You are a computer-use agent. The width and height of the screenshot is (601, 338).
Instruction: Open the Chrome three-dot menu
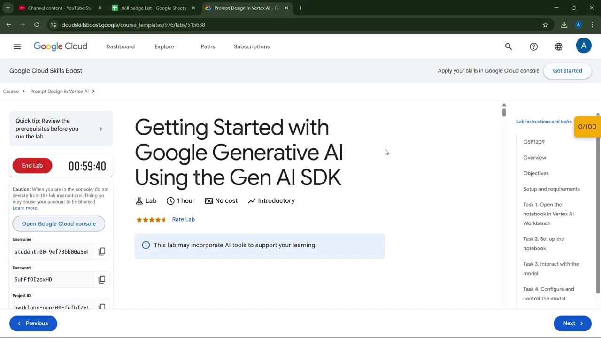click(593, 25)
